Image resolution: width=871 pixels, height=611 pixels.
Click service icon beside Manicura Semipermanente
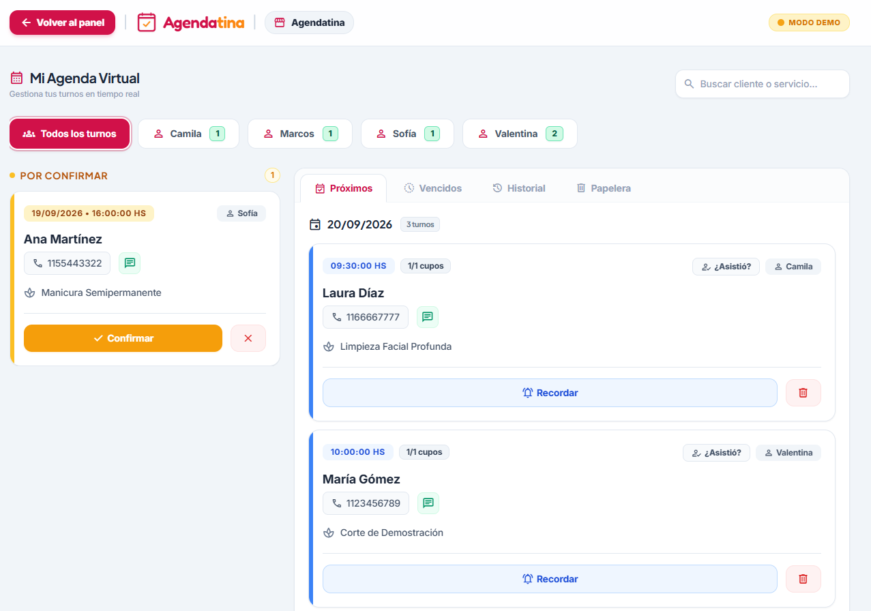point(29,293)
